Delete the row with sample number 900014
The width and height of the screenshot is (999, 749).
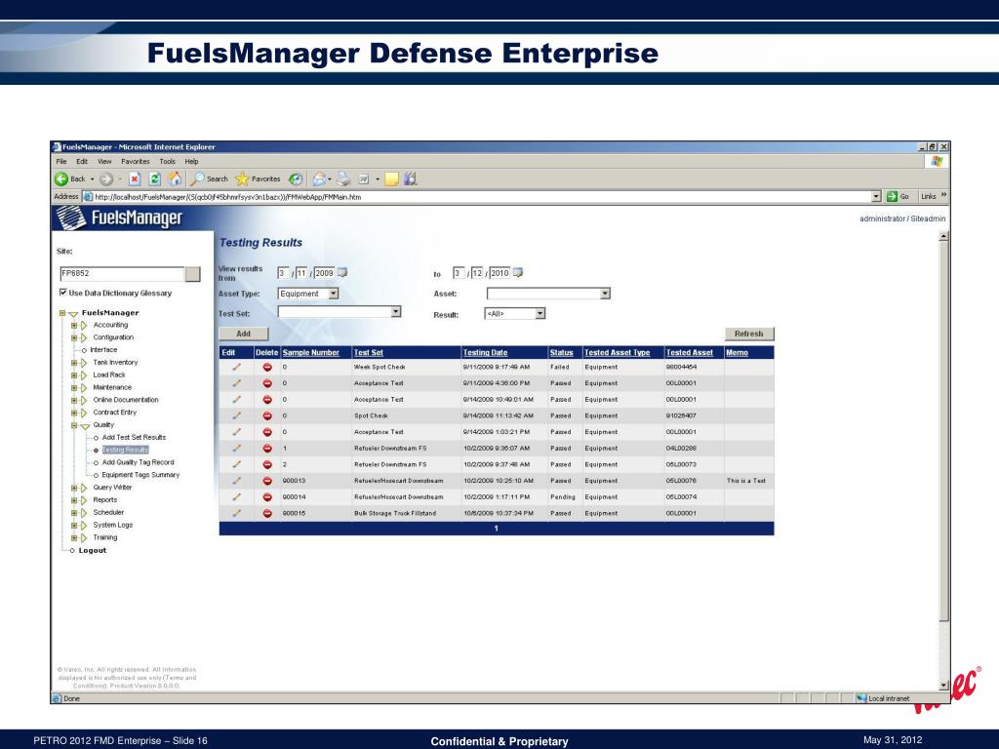pyautogui.click(x=267, y=496)
